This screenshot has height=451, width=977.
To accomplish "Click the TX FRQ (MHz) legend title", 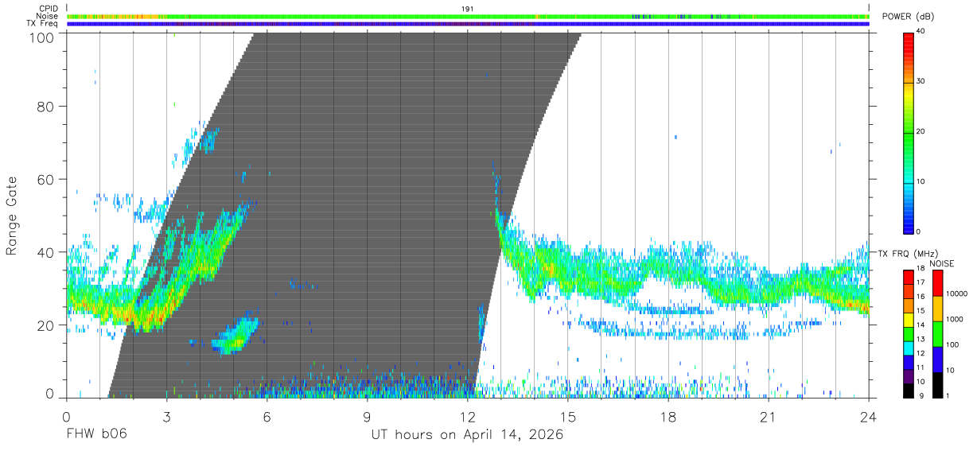I will coord(907,254).
